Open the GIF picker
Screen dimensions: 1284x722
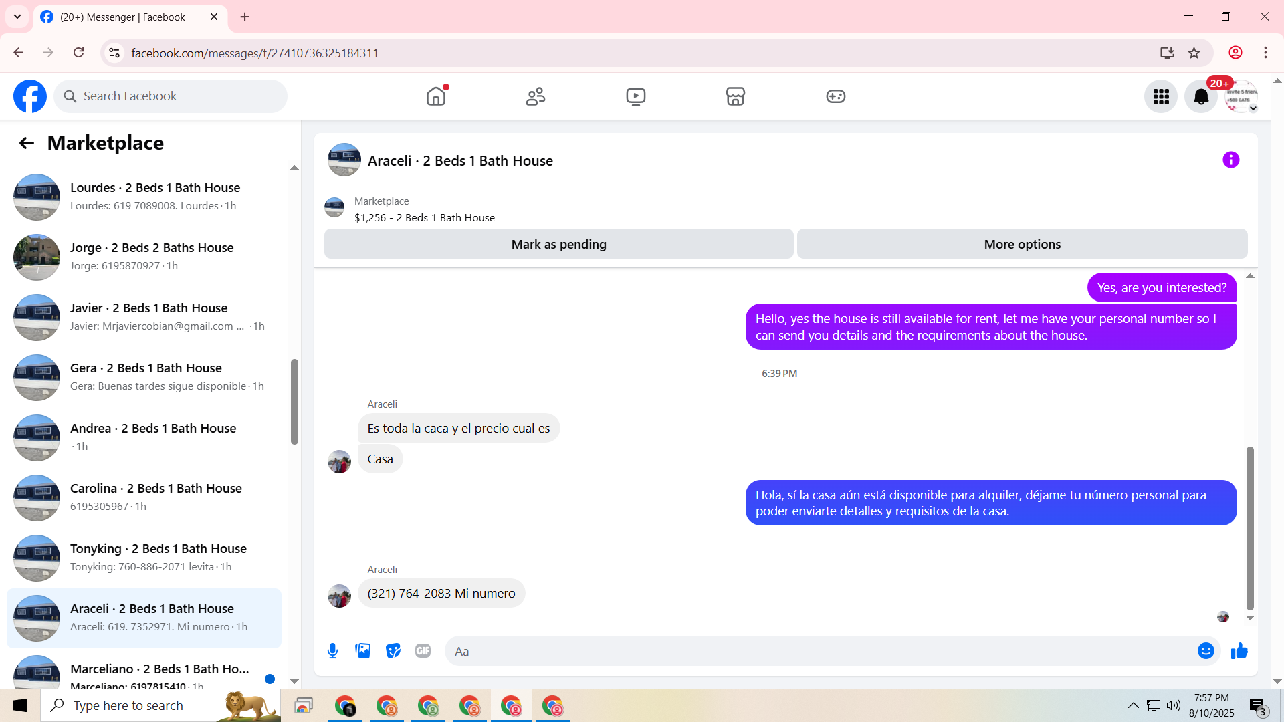(423, 651)
